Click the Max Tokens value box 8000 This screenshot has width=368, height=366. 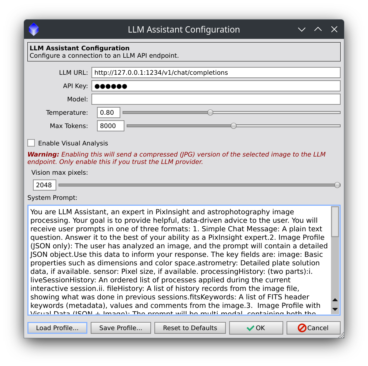111,126
